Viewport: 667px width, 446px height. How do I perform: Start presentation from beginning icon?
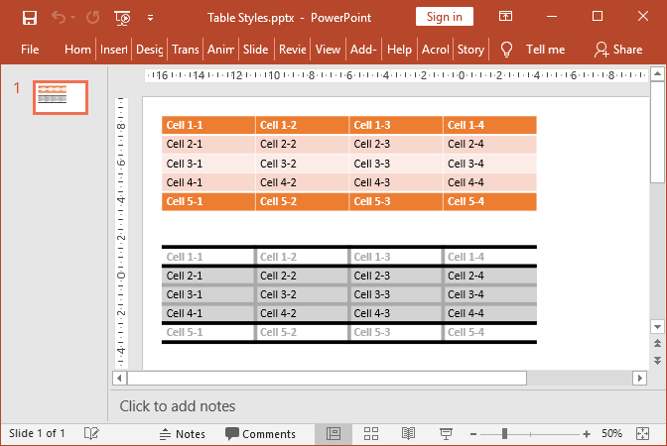pyautogui.click(x=122, y=17)
